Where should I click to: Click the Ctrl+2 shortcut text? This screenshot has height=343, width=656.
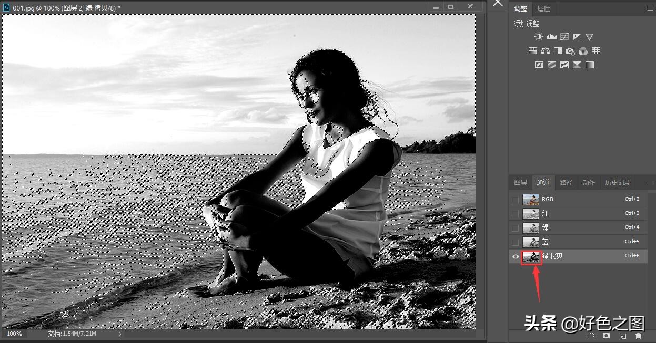pyautogui.click(x=632, y=200)
